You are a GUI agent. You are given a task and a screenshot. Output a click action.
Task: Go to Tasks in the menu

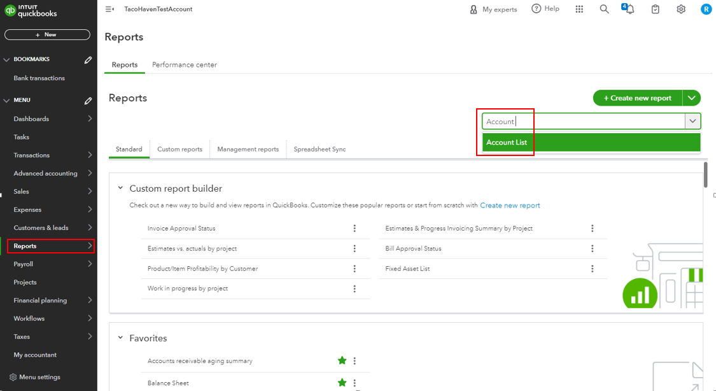coord(22,137)
